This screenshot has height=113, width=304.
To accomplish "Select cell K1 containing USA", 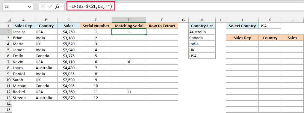I will pyautogui.click(x=270, y=26).
